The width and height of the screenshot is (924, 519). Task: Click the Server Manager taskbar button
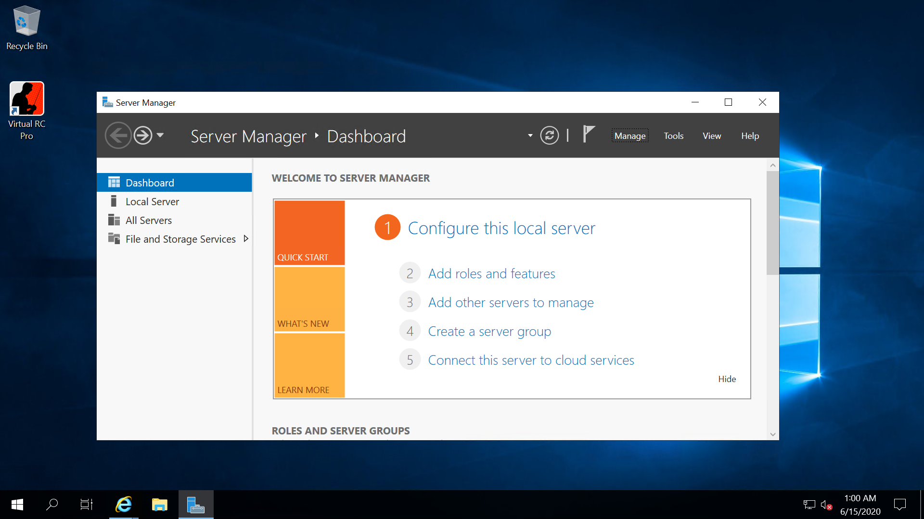(196, 505)
